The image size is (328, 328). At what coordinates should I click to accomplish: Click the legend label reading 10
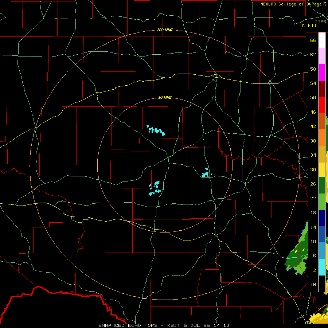pos(313,242)
